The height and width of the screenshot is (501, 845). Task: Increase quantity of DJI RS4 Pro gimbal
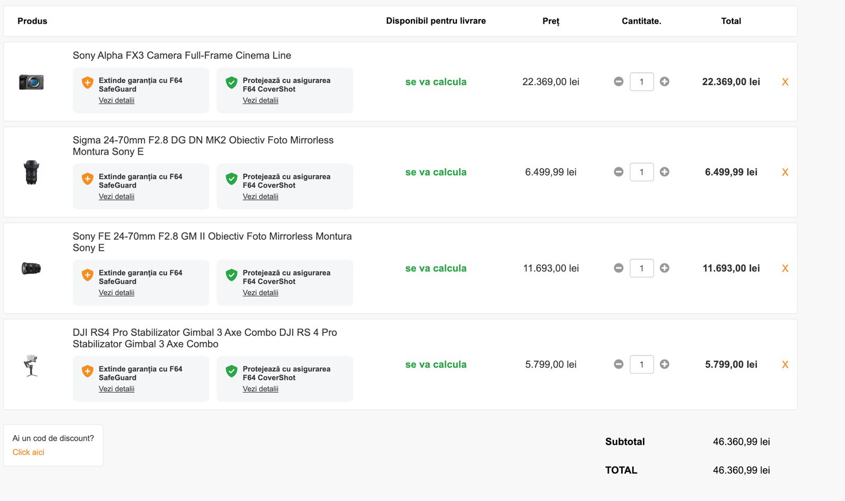[664, 364]
